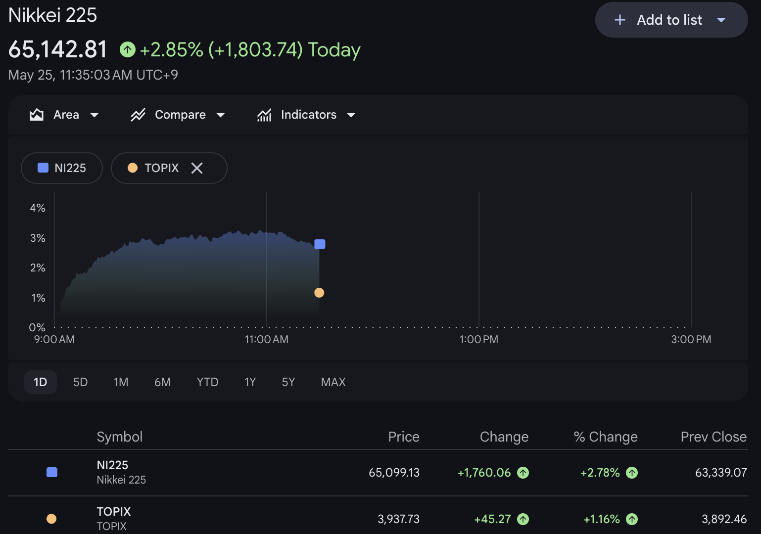Click the Symbol column header

coord(119,437)
